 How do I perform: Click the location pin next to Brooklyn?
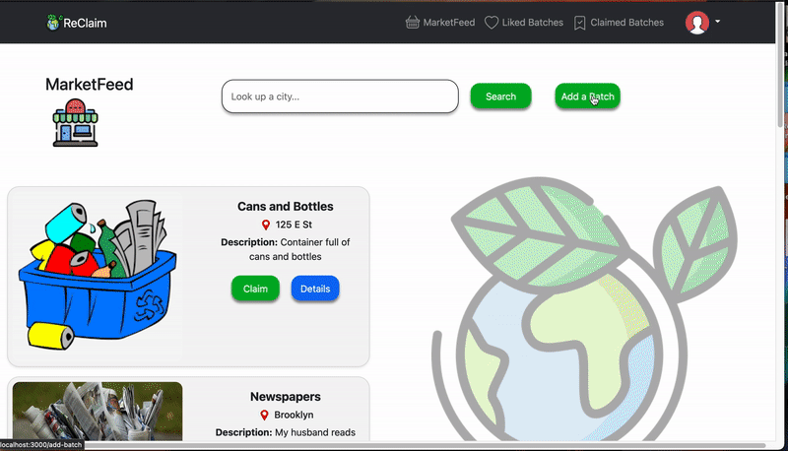(264, 416)
